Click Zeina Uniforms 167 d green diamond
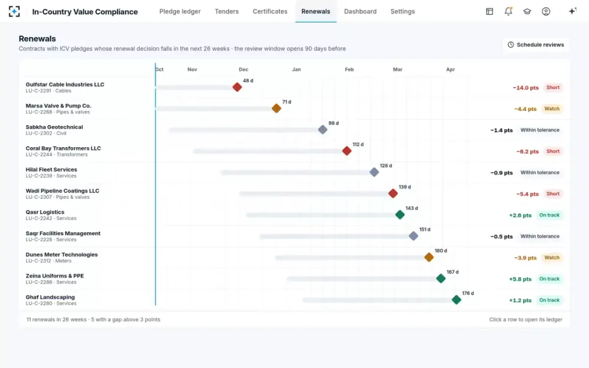589x368 pixels. pyautogui.click(x=441, y=279)
